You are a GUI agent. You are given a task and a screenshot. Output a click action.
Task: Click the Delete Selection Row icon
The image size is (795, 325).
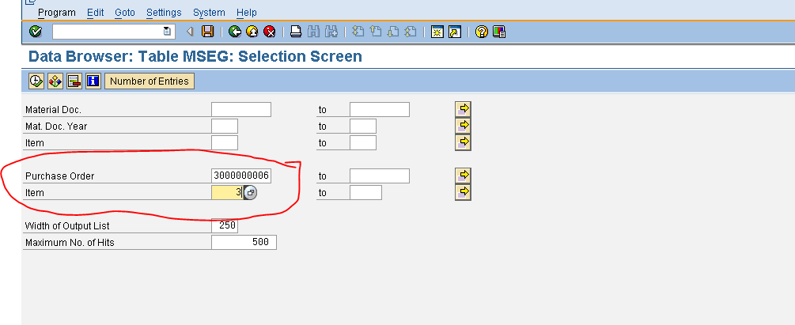pos(74,81)
